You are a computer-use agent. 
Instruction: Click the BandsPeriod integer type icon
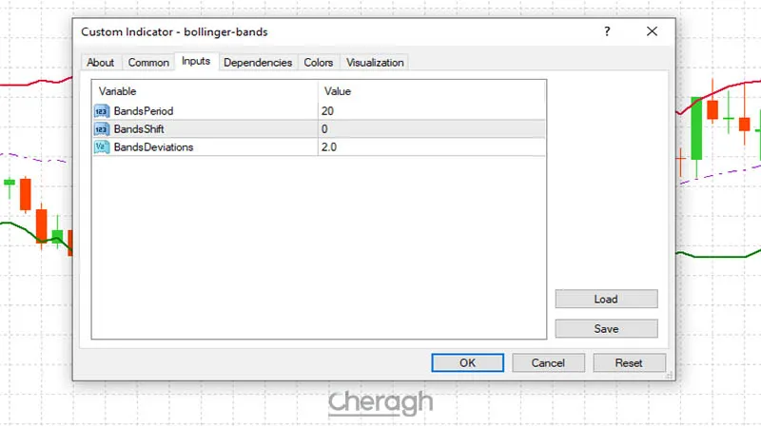102,111
